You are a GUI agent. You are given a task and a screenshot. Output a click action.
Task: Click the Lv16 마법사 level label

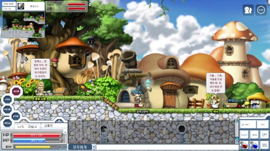[27, 127]
